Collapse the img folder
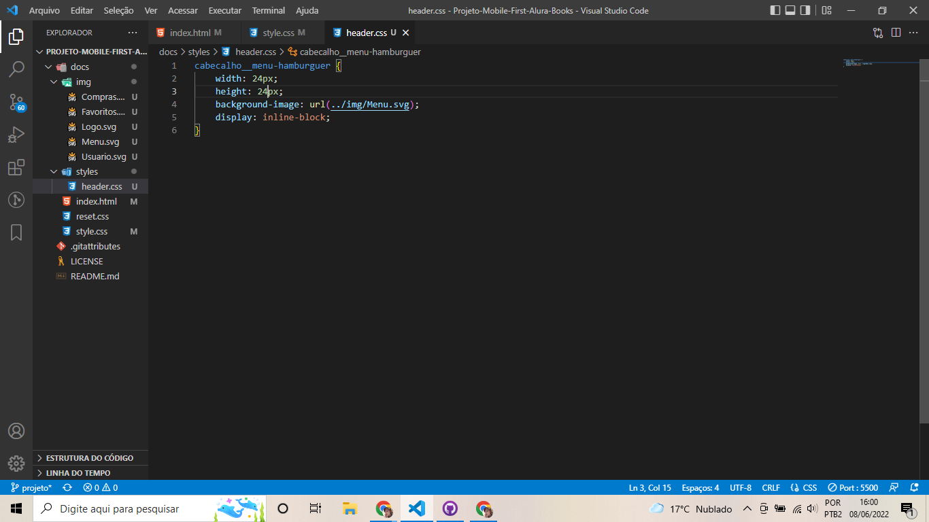 coord(90,82)
